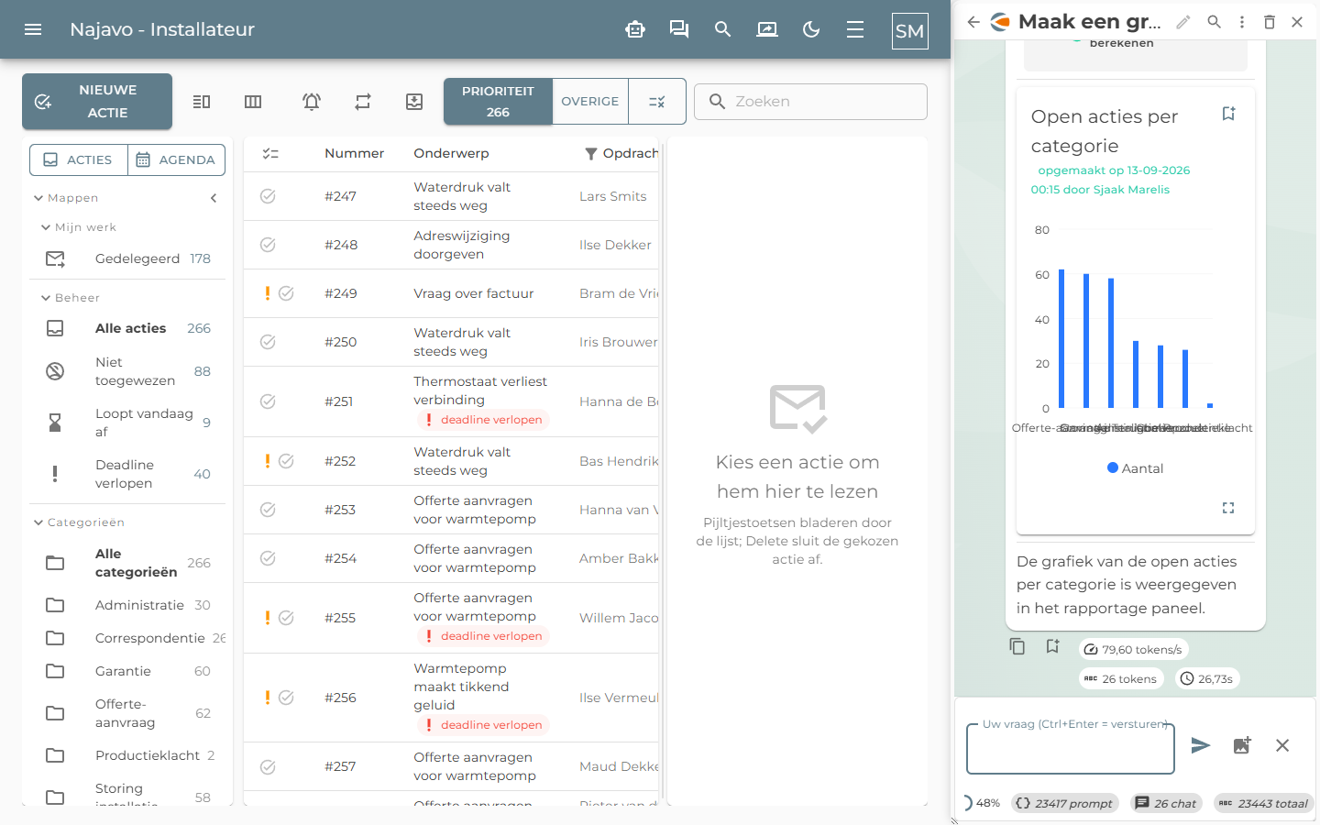
Task: Click the archive download box icon
Action: (414, 102)
